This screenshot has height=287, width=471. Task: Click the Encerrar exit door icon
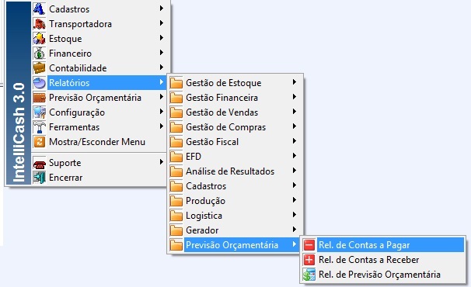point(40,178)
